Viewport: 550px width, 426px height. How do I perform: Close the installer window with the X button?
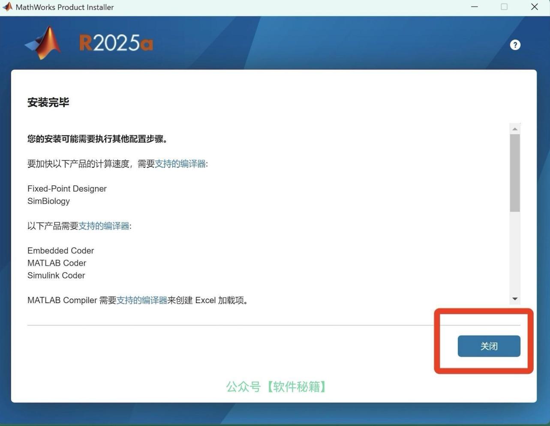click(x=534, y=7)
